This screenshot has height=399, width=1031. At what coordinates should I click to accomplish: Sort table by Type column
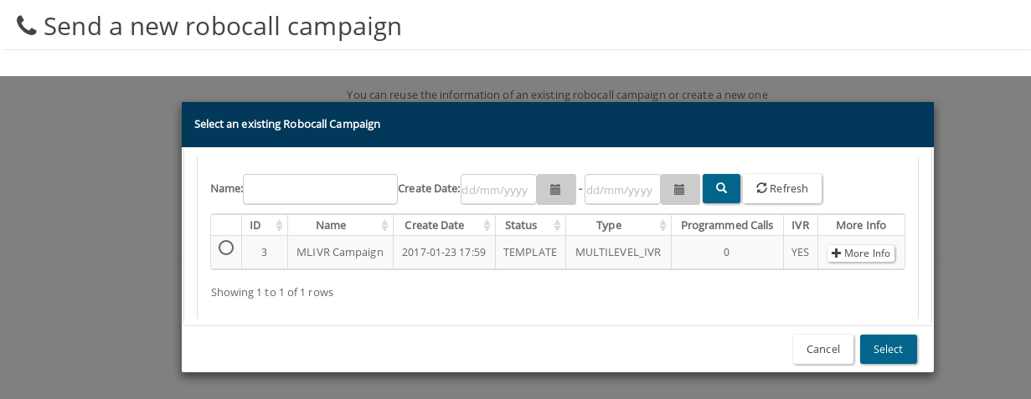[x=618, y=225]
